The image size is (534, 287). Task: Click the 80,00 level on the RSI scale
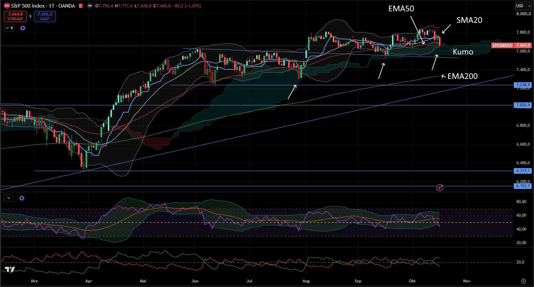click(521, 202)
